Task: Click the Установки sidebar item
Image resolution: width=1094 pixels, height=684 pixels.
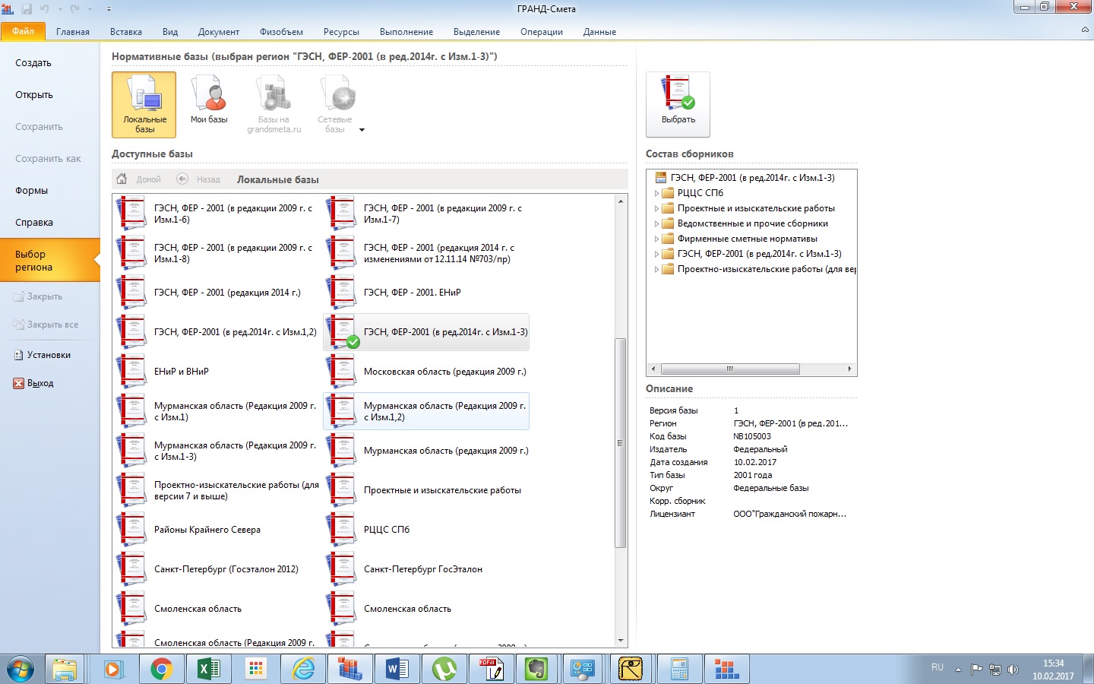Action: tap(49, 355)
